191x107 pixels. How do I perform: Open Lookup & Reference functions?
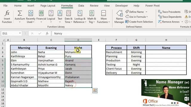(80, 17)
